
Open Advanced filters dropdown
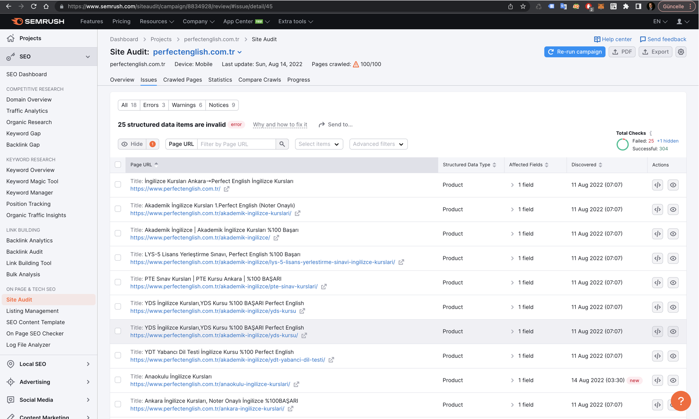coord(378,144)
